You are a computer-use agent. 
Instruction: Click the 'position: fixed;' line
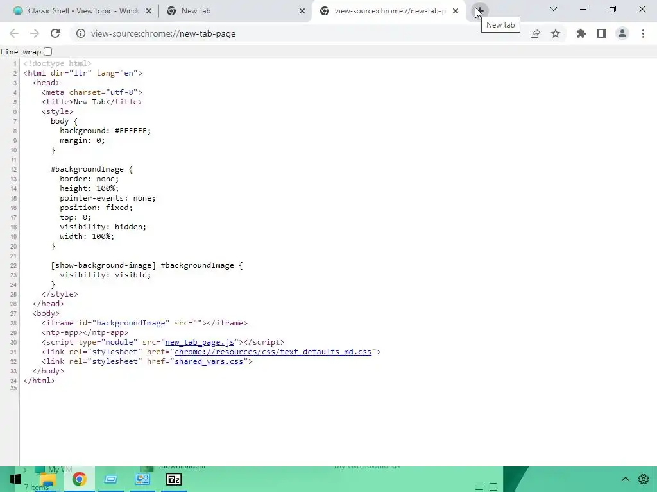point(96,208)
